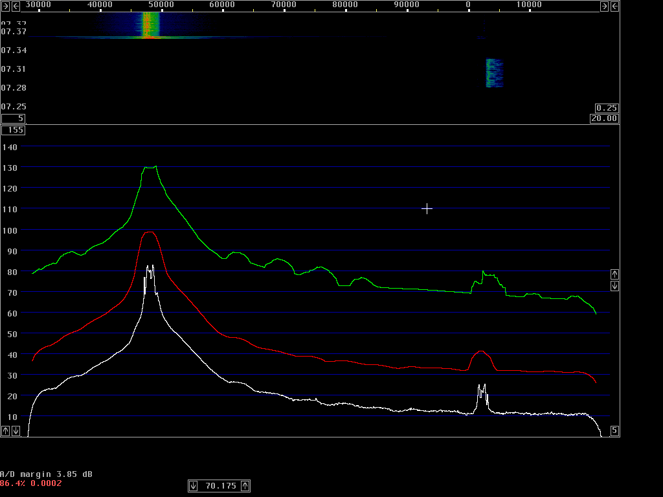Click the 120 dB axis label
This screenshot has height=497, width=663.
pyautogui.click(x=10, y=188)
